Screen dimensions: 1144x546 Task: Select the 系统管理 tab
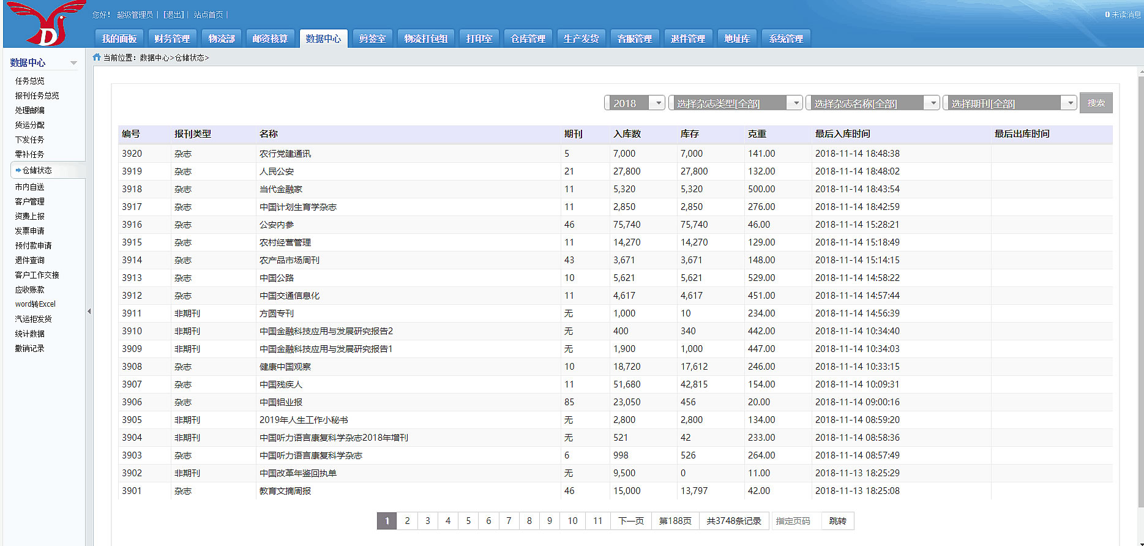(x=786, y=39)
